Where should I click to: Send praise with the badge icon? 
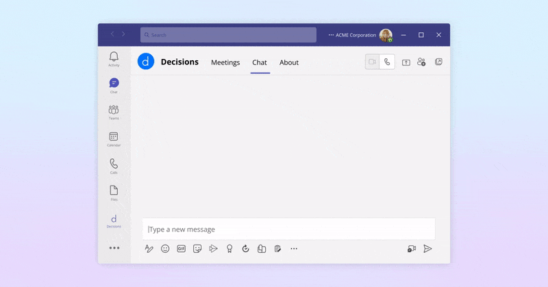coord(229,249)
